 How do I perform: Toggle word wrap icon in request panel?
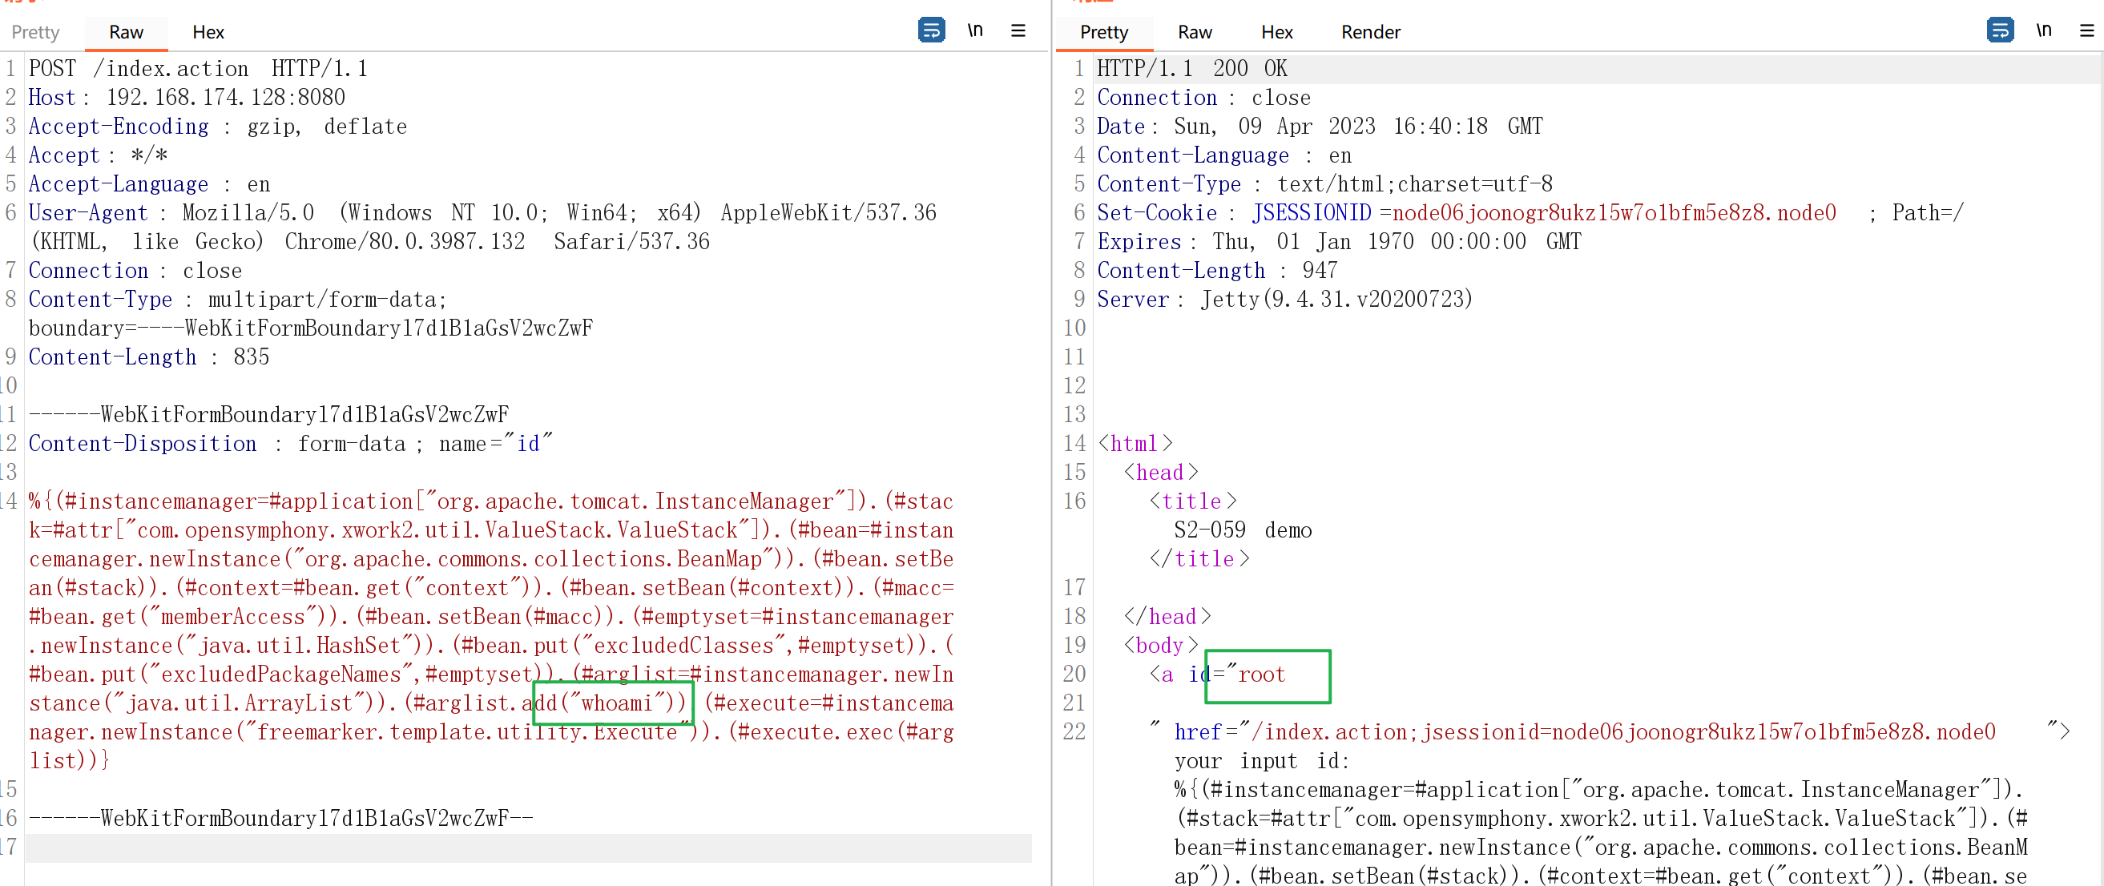(931, 30)
